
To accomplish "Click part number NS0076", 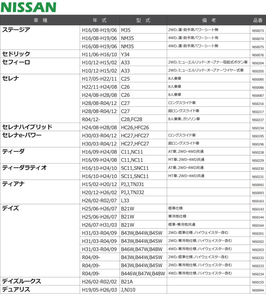I will (x=258, y=55).
